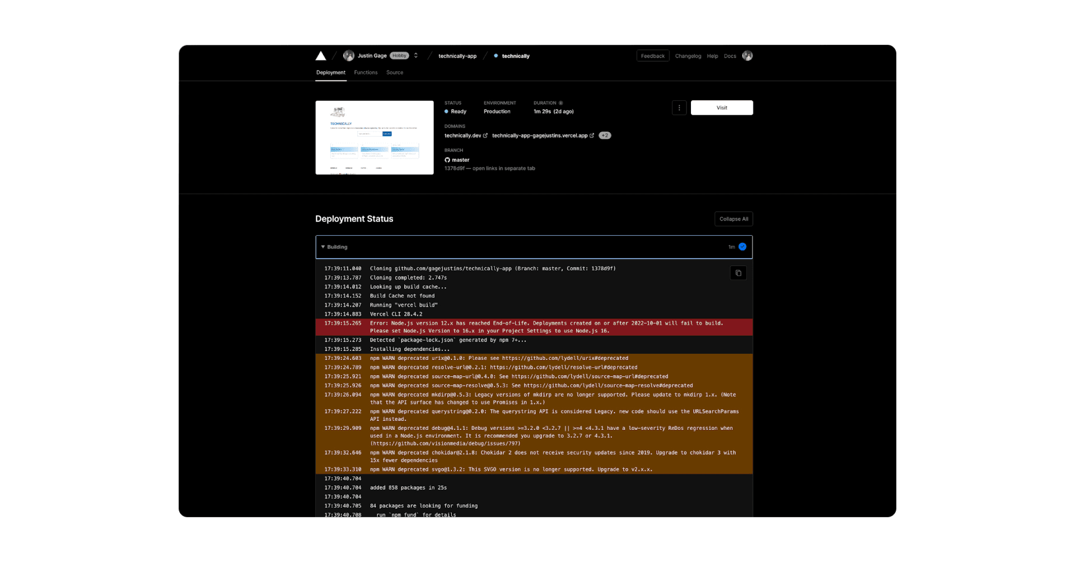Expand the +2 additional domains badge

[x=605, y=135]
